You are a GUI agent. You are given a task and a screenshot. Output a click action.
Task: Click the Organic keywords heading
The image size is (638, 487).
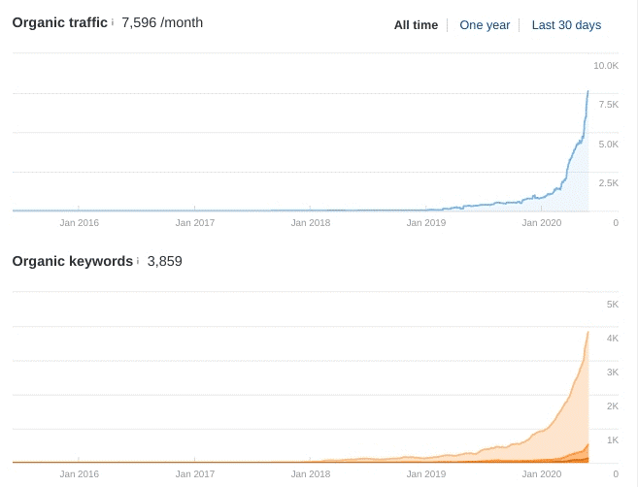[72, 261]
